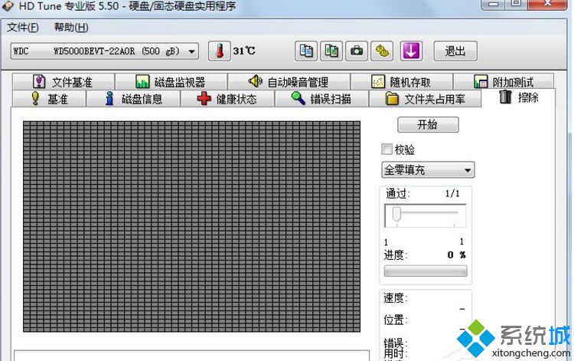Switch to the 自动噪音管理 tab
Image resolution: width=574 pixels, height=361 pixels.
tap(289, 81)
